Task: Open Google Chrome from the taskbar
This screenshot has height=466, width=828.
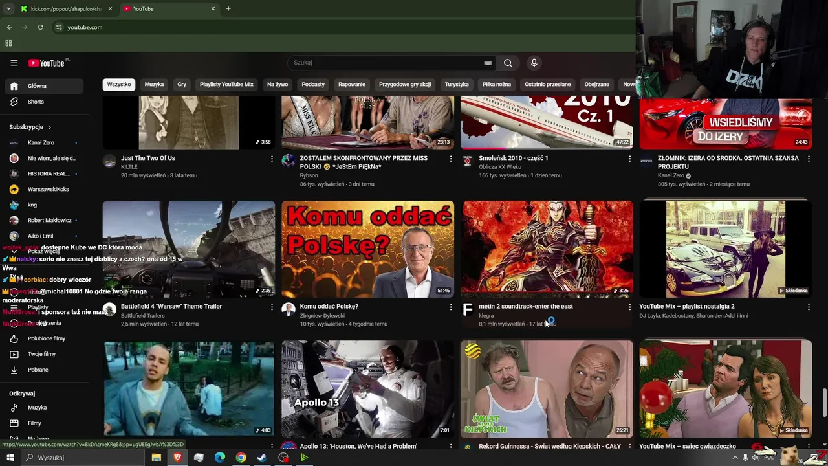Action: [x=241, y=457]
